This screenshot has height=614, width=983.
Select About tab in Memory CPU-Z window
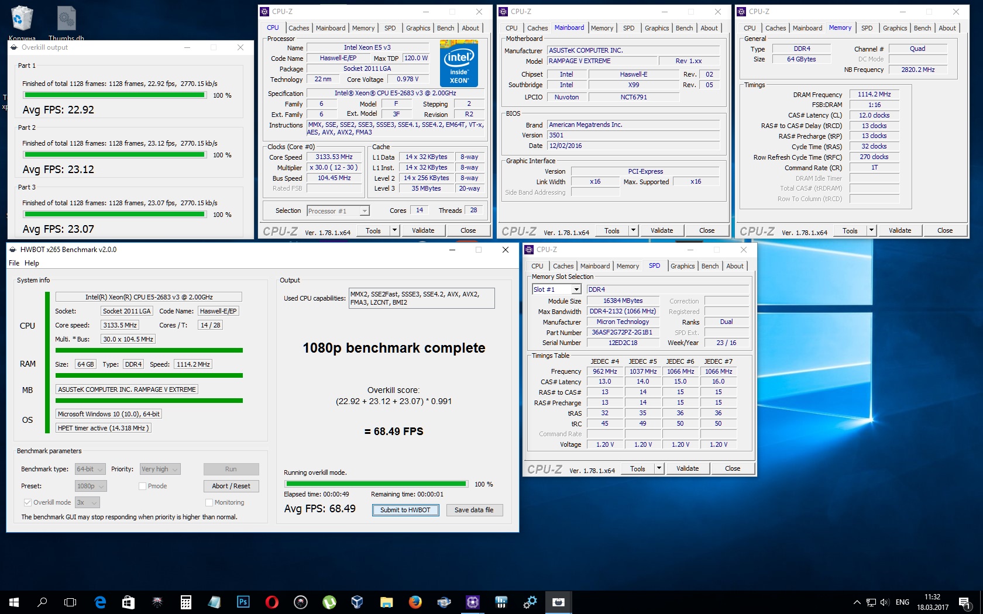click(x=947, y=28)
